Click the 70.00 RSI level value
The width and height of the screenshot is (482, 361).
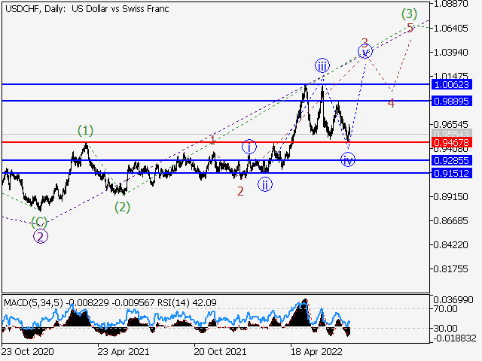tap(445, 308)
